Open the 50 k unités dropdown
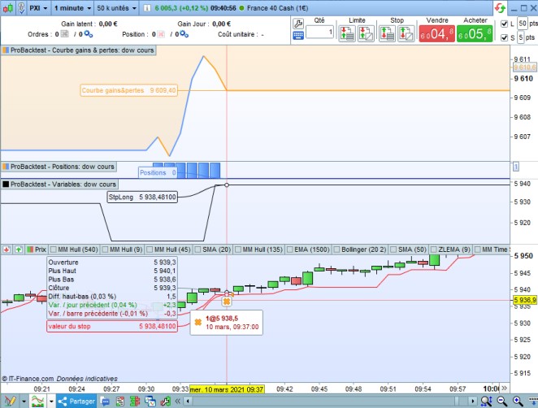Screen dimensions: 538x408 pos(116,8)
